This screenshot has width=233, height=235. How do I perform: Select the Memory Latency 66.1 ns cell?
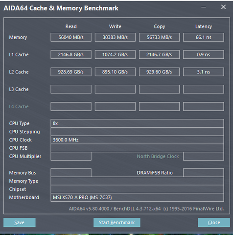point(204,37)
